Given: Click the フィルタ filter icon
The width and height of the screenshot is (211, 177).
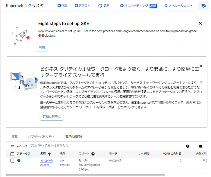Looking at the screenshot, I should pyautogui.click(x=12, y=146).
